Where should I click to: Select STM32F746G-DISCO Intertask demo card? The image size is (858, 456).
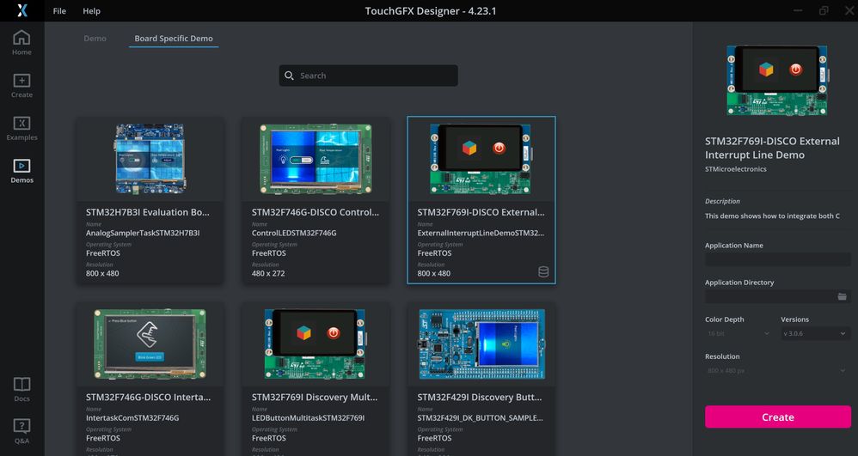click(x=150, y=379)
